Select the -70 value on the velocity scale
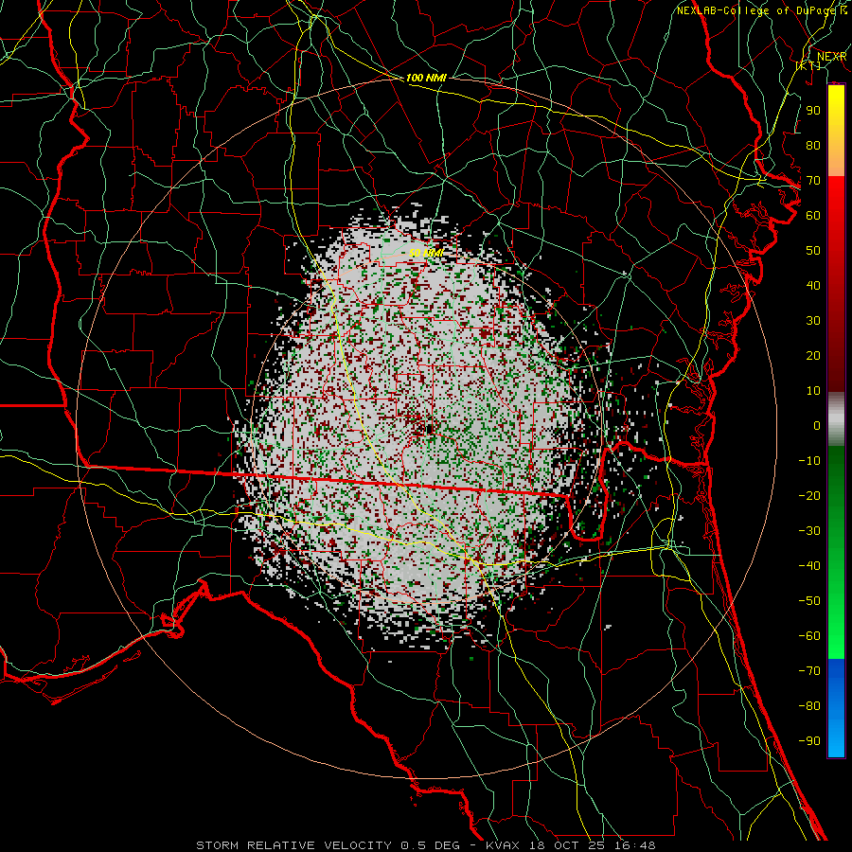Screen dimensions: 852x852 [809, 671]
